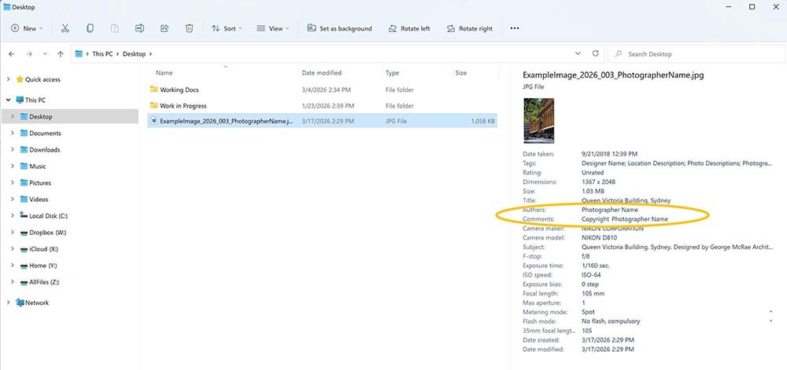Click the Forward navigation arrow

[29, 54]
